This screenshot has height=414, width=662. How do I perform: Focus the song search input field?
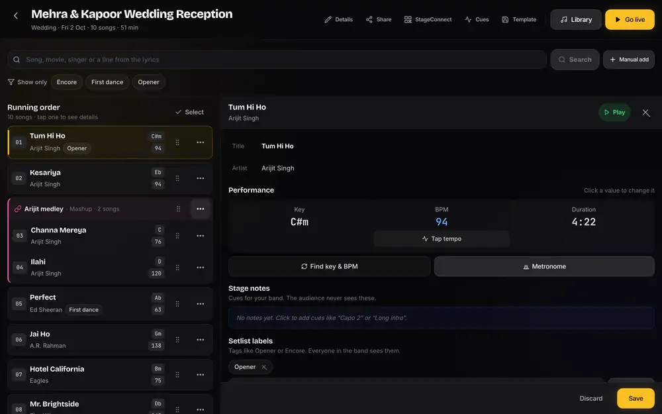[277, 60]
